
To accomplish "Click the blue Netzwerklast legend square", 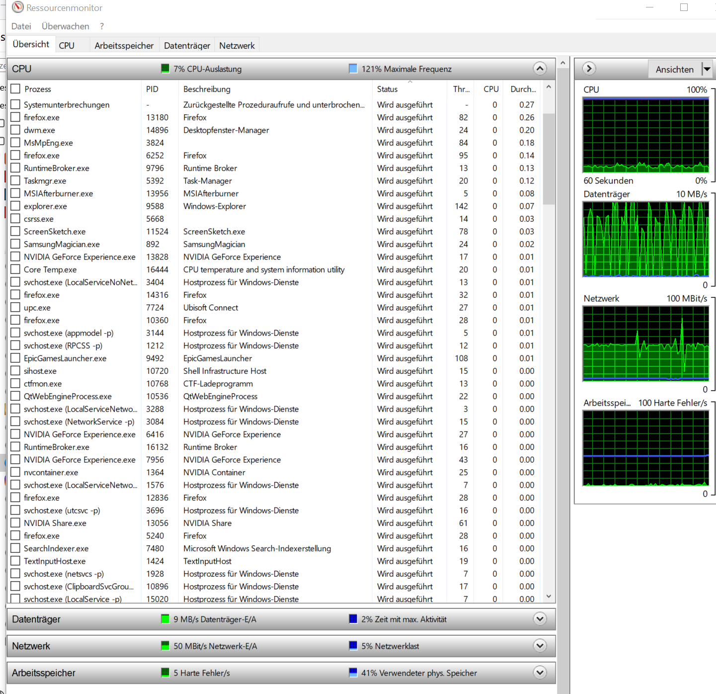I will [353, 646].
